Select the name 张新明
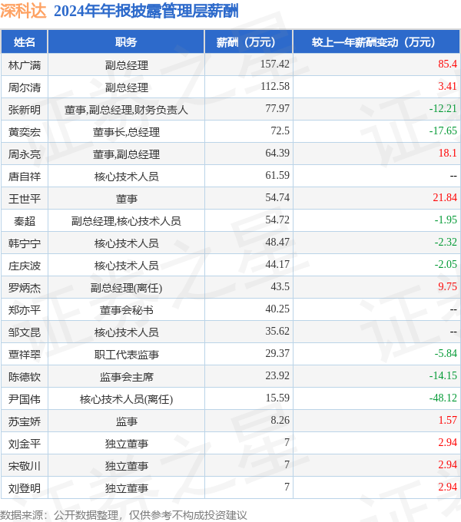The height and width of the screenshot is (522, 461). [25, 110]
